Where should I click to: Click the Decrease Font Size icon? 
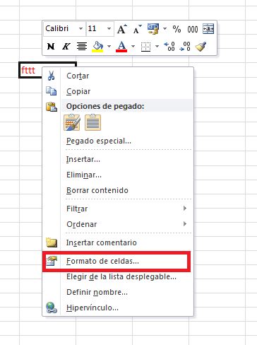pyautogui.click(x=137, y=29)
